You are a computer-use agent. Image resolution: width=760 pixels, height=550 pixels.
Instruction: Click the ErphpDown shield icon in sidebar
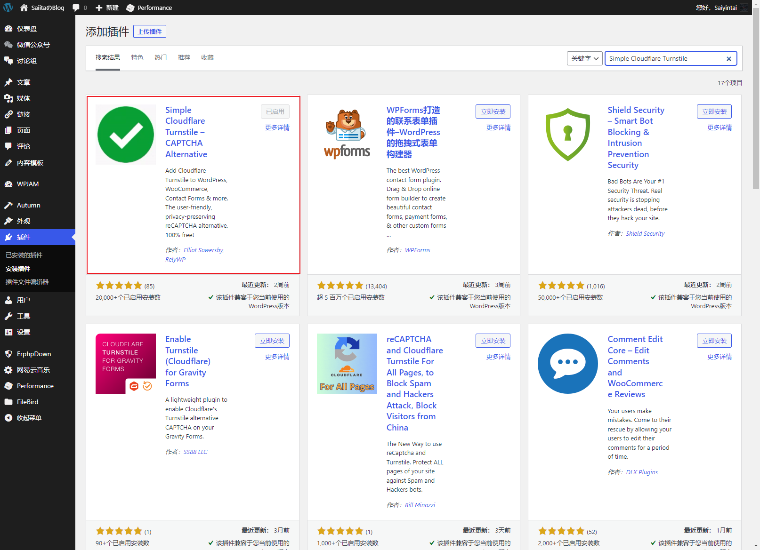(x=8, y=354)
